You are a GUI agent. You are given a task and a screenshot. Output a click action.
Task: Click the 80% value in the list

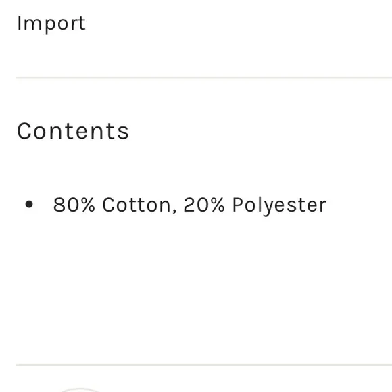74,205
